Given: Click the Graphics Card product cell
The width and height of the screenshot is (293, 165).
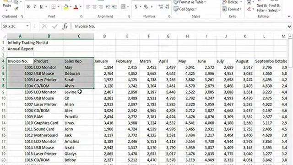Looking at the screenshot, I should (49, 123).
